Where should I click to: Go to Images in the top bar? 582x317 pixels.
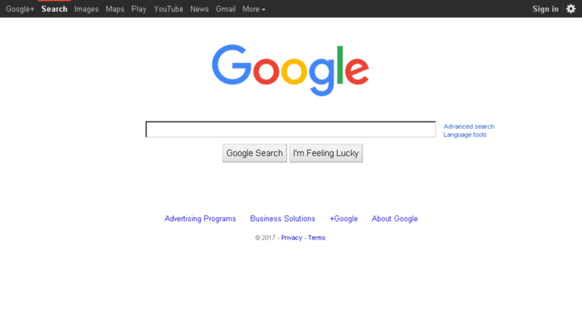[86, 9]
